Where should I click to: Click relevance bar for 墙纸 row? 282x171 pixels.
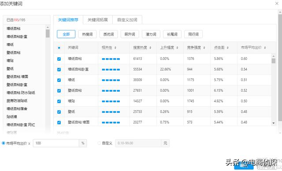pyautogui.click(x=111, y=80)
